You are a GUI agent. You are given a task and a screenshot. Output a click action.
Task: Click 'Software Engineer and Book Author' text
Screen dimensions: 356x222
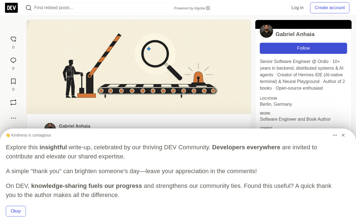tap(295, 119)
